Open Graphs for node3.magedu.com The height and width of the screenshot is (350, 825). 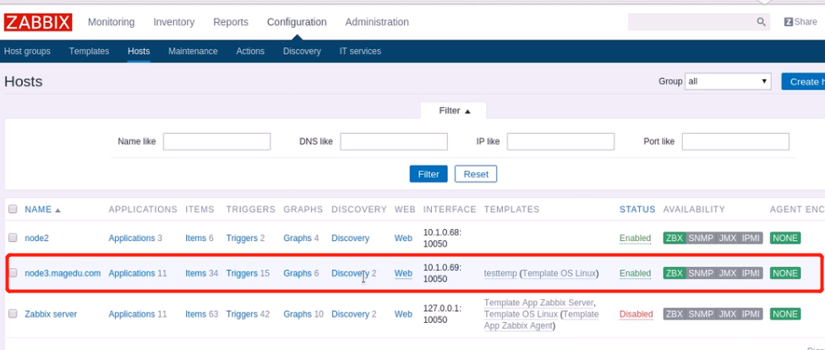coord(298,273)
